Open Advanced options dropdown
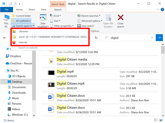Screen dimensions: 165x123 click(90, 21)
